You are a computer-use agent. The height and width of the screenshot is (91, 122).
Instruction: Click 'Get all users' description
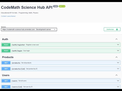coord(22,81)
